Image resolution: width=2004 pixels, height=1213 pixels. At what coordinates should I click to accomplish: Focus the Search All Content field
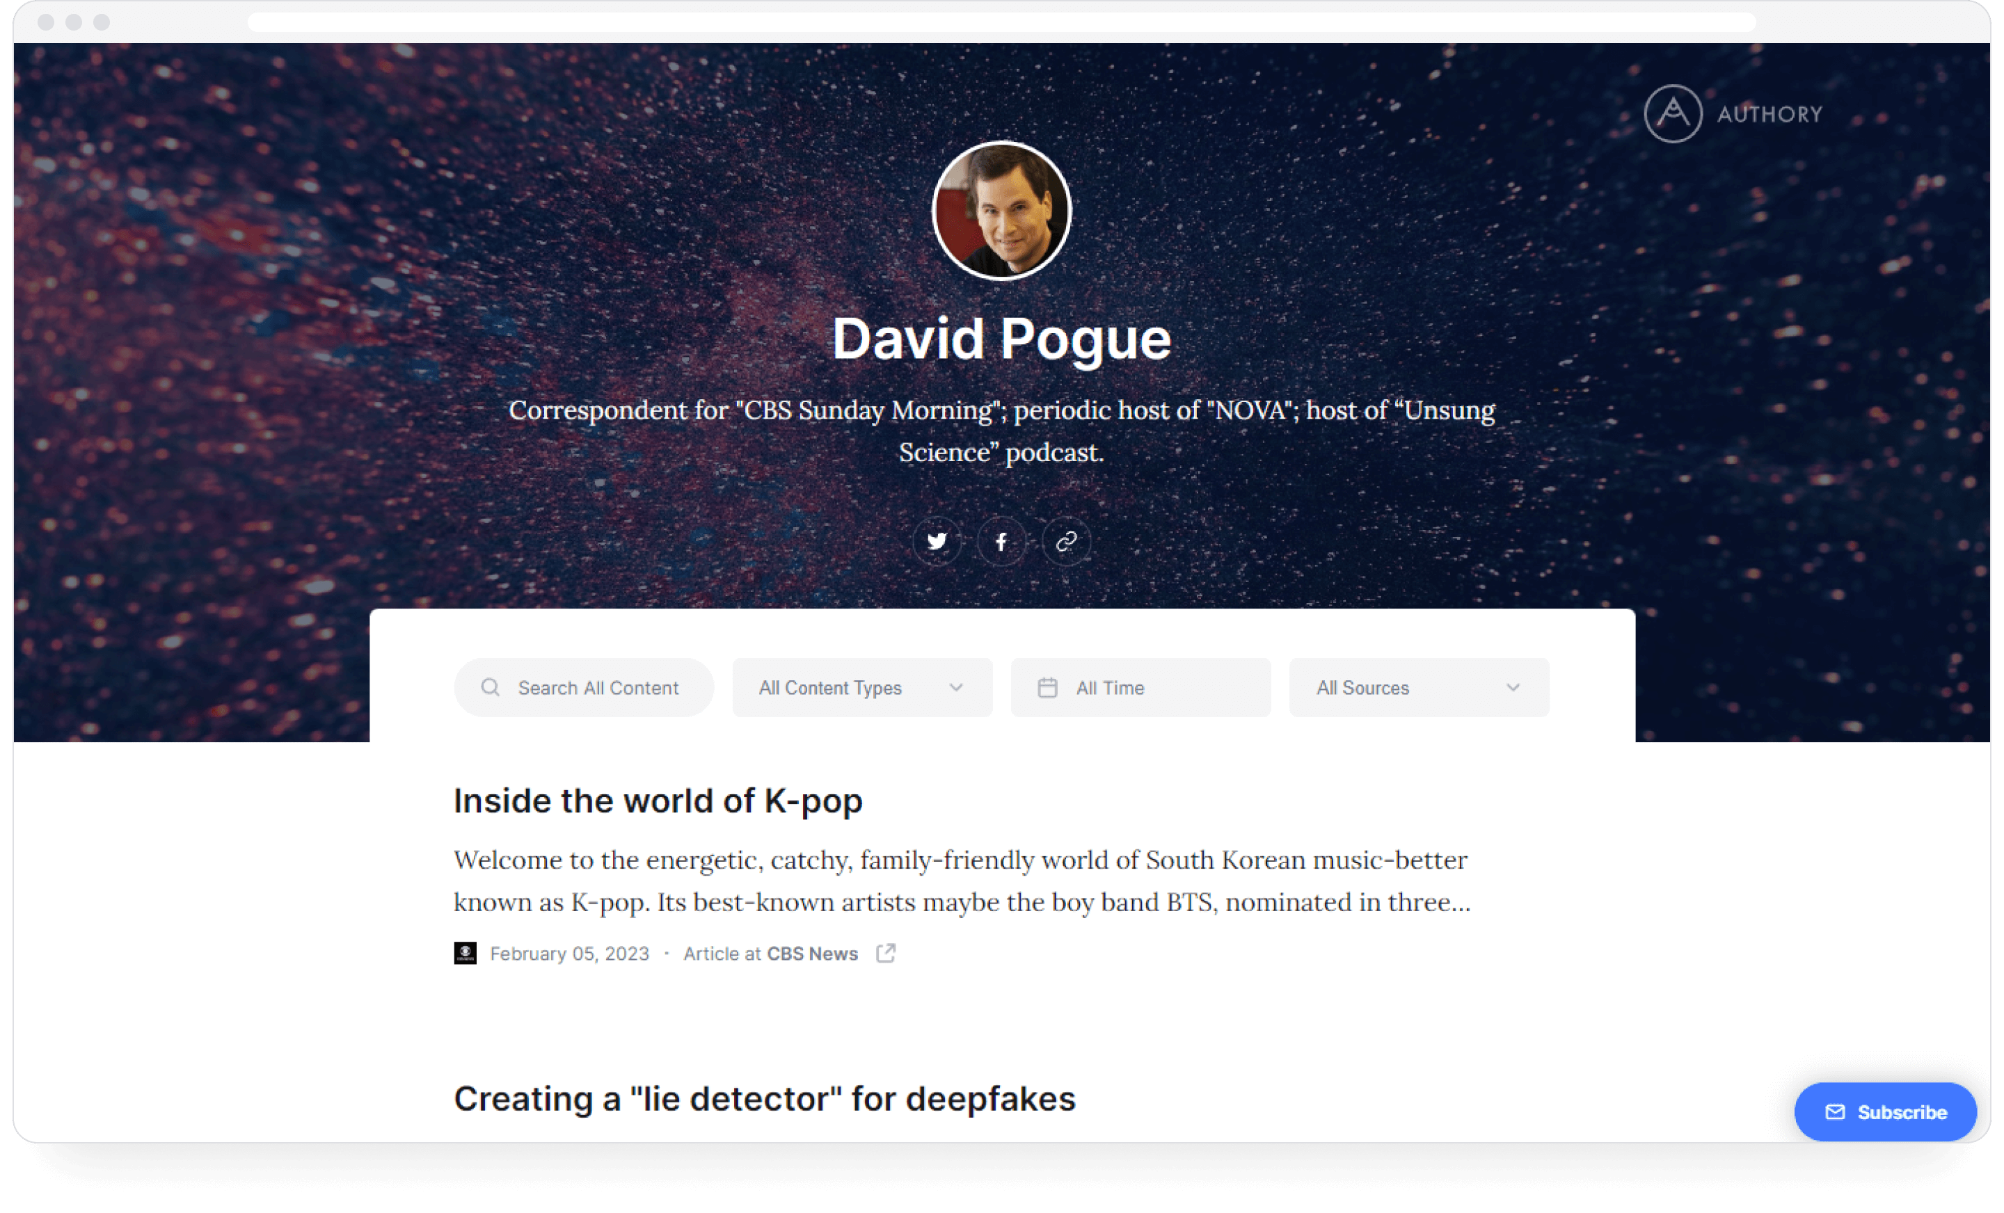coord(584,688)
